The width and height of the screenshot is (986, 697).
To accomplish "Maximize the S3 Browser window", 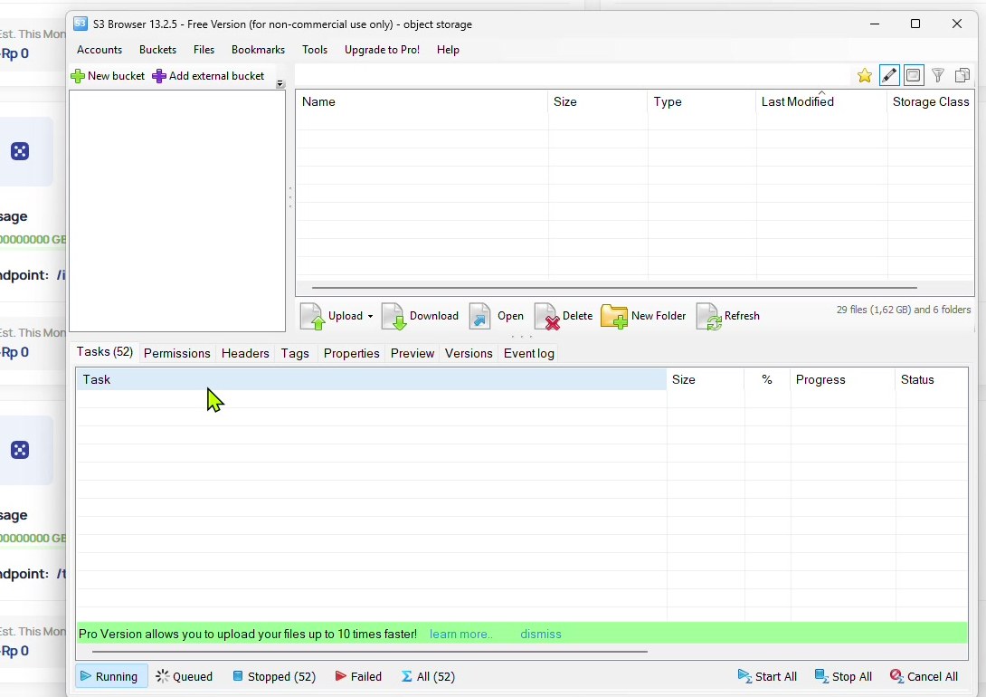I will click(915, 24).
